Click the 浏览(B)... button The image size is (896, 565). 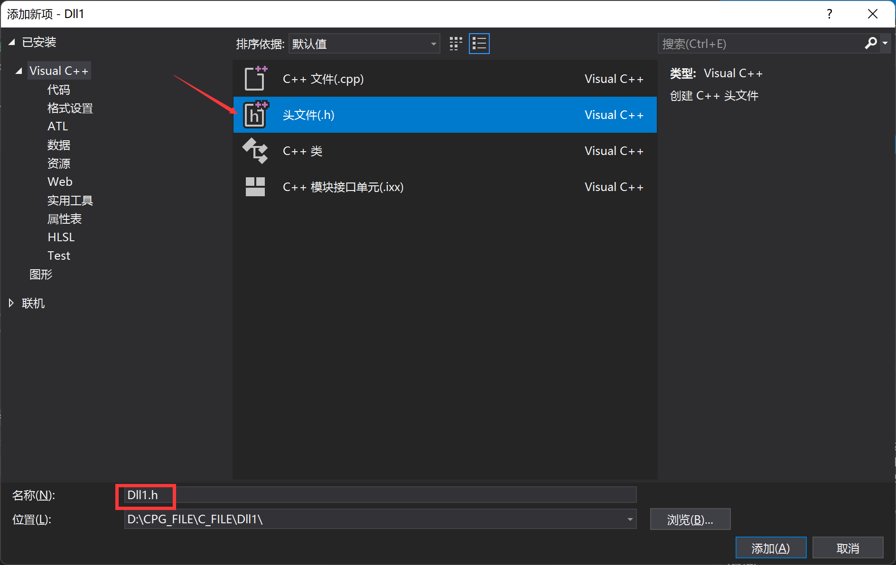690,519
